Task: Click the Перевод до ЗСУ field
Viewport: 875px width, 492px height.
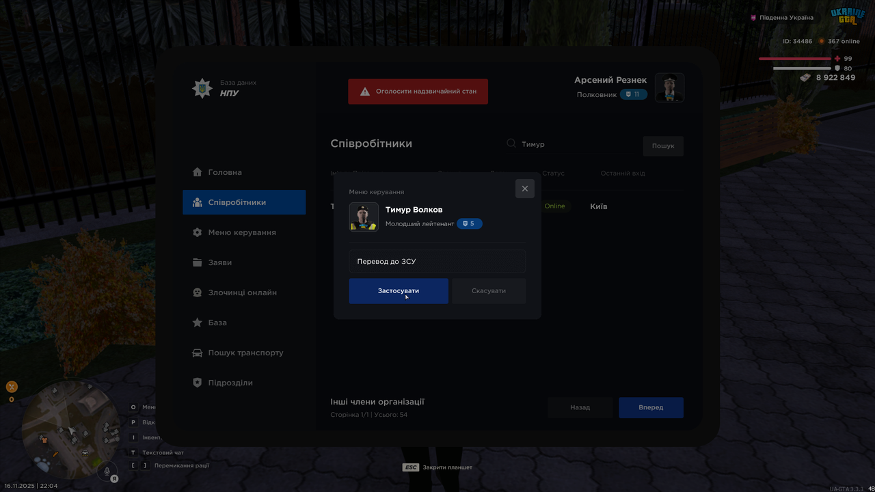Action: (437, 261)
